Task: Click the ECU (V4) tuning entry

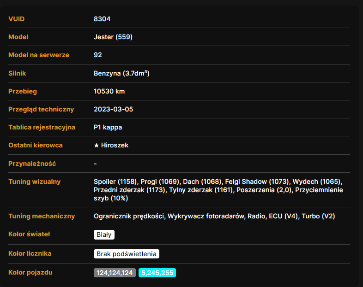Action: click(x=283, y=216)
